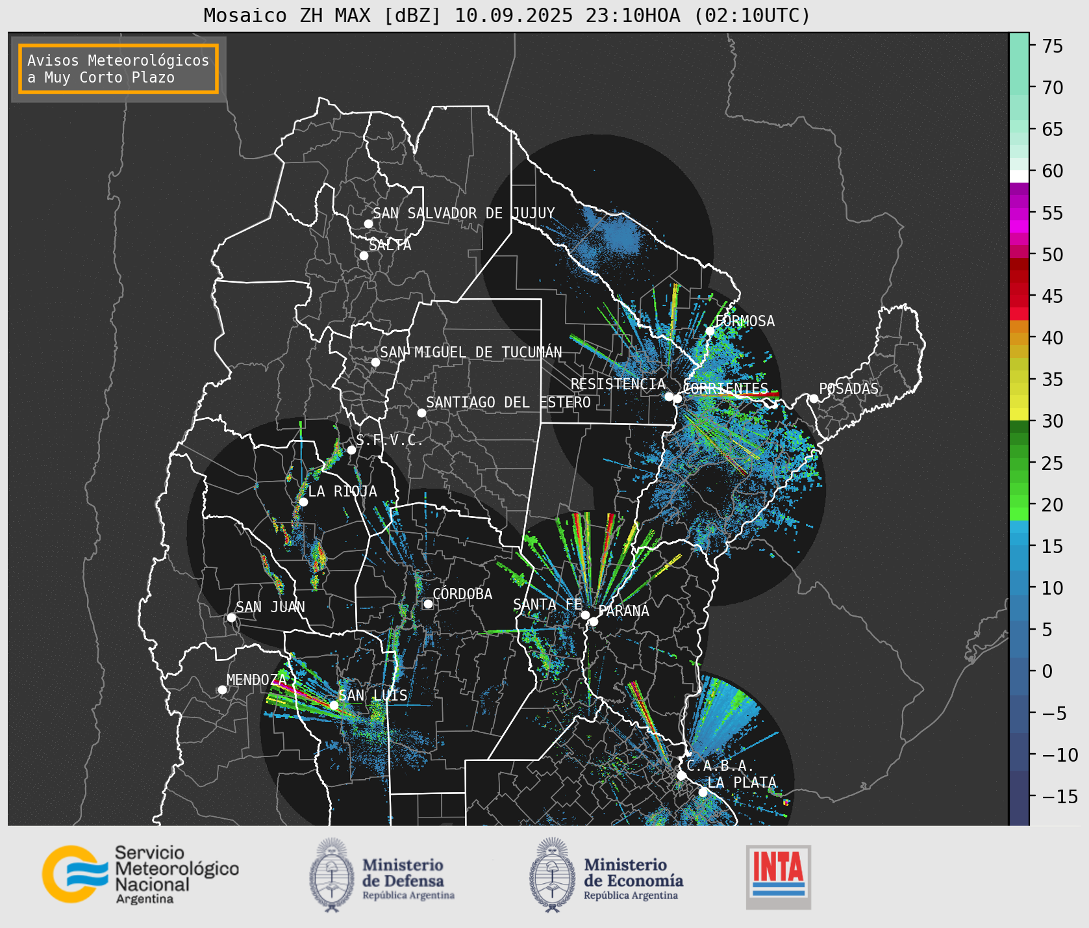Click the yellow 30 dBZ legend color
The image size is (1089, 928).
(x=1019, y=414)
